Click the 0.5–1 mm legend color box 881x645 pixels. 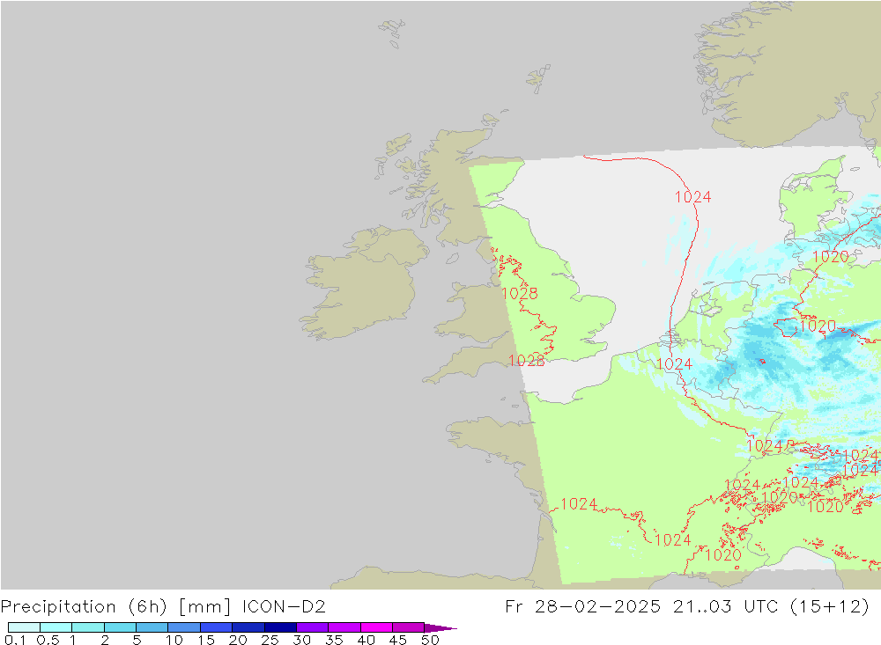coord(56,627)
